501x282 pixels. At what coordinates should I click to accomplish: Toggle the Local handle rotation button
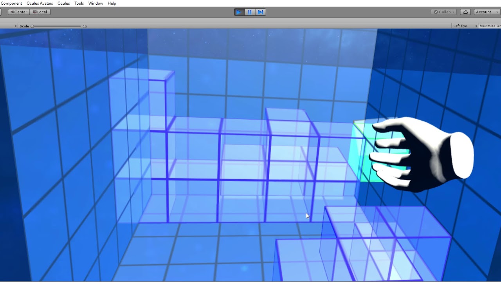coord(40,12)
